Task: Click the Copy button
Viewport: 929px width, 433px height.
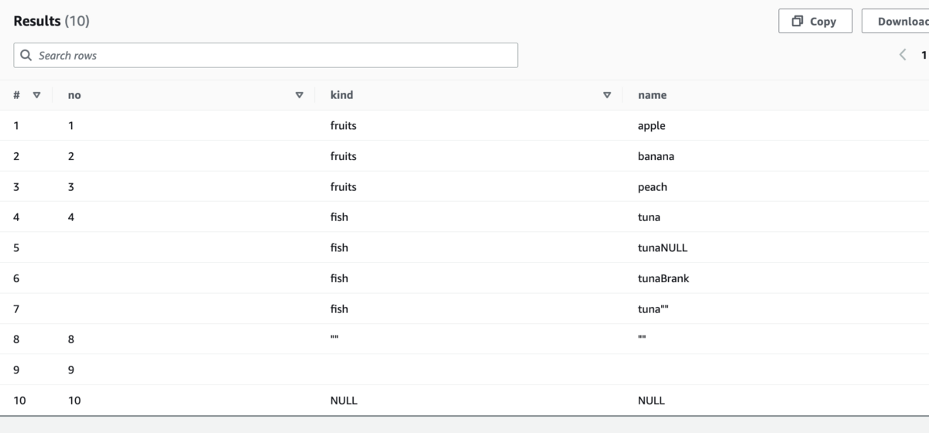Action: (815, 21)
